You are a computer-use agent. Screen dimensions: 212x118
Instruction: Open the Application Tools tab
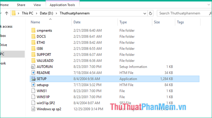pyautogui.click(x=62, y=5)
